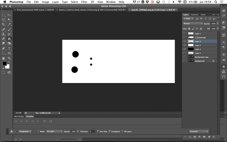Add a layer style fx
This screenshot has width=227, height=142.
(x=190, y=137)
